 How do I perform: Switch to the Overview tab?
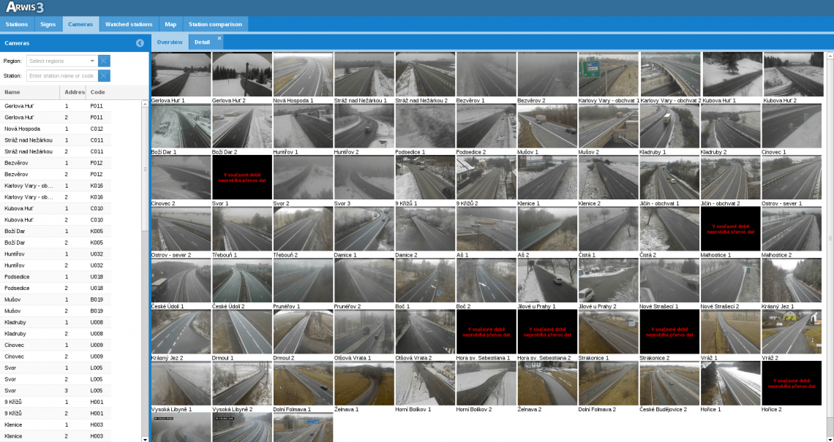[170, 42]
